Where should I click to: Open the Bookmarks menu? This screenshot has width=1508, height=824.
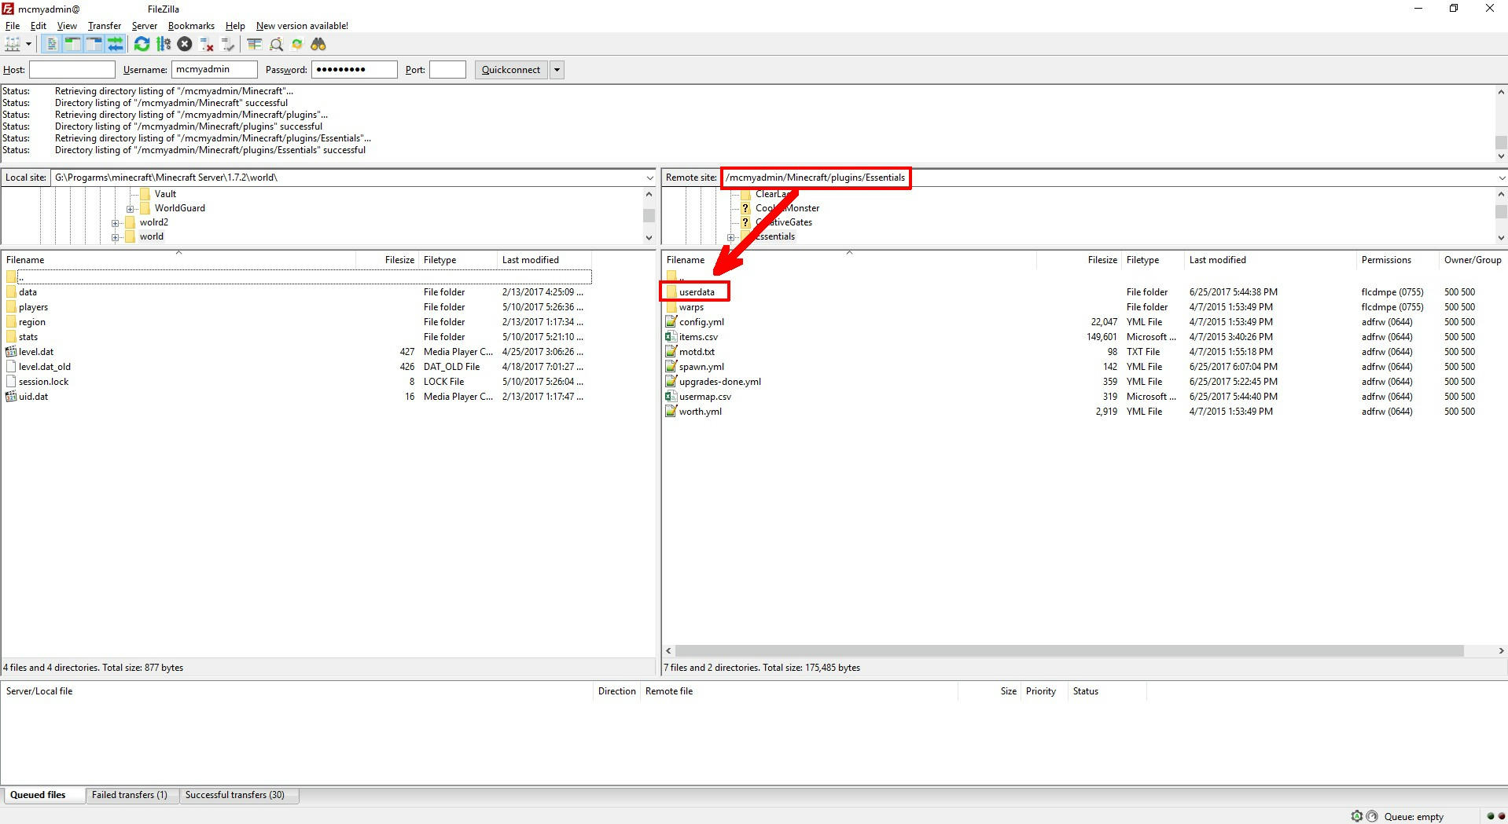[191, 26]
